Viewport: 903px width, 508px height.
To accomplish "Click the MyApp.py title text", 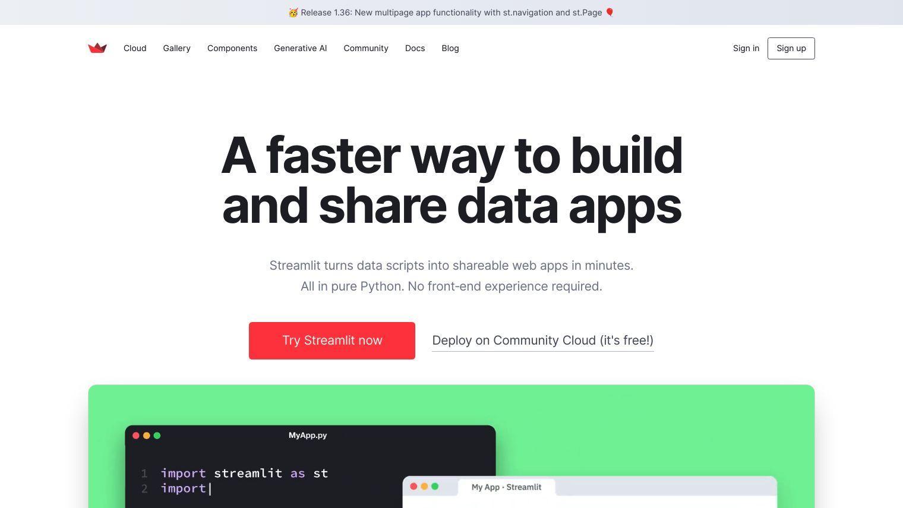I will pos(308,436).
